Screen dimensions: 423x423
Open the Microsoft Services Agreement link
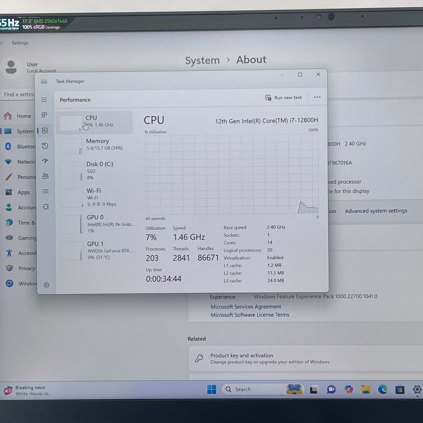tap(246, 306)
